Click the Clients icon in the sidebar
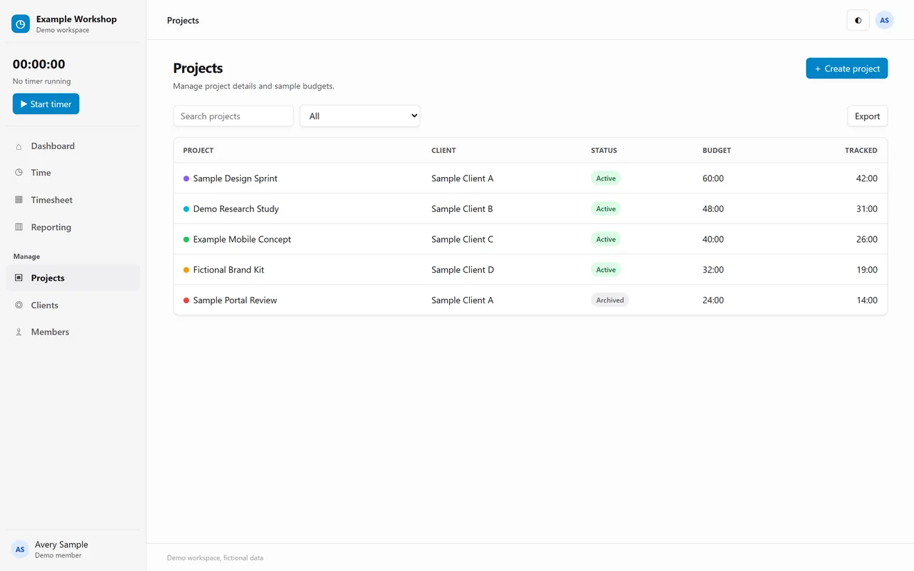 pyautogui.click(x=19, y=305)
